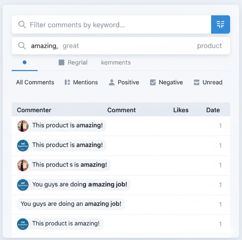Click the square icon next to Regrial
The width and height of the screenshot is (242, 240).
click(x=61, y=63)
